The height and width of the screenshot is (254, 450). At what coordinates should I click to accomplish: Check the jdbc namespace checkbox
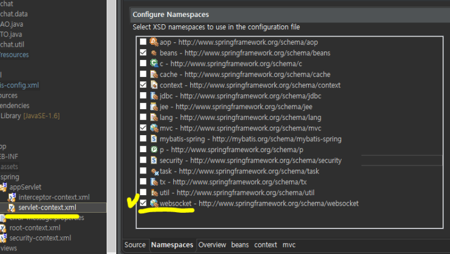coord(143,95)
